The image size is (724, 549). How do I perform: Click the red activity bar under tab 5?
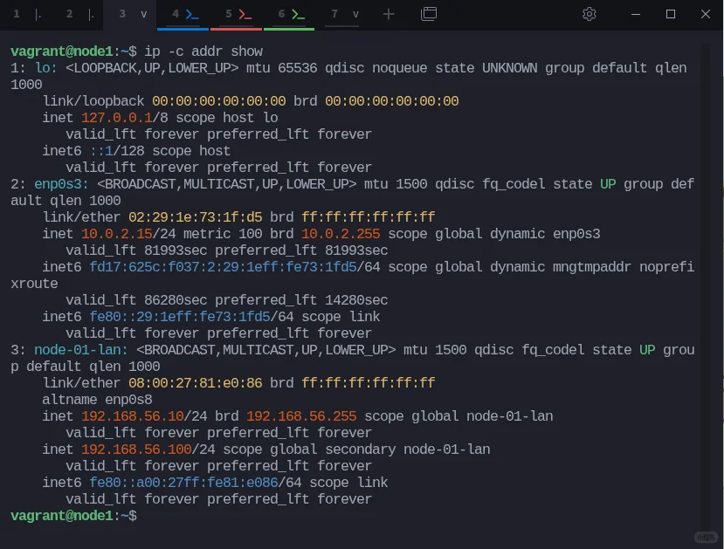tap(236, 29)
